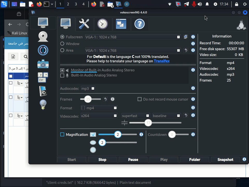Click the Stop button

click(102, 159)
